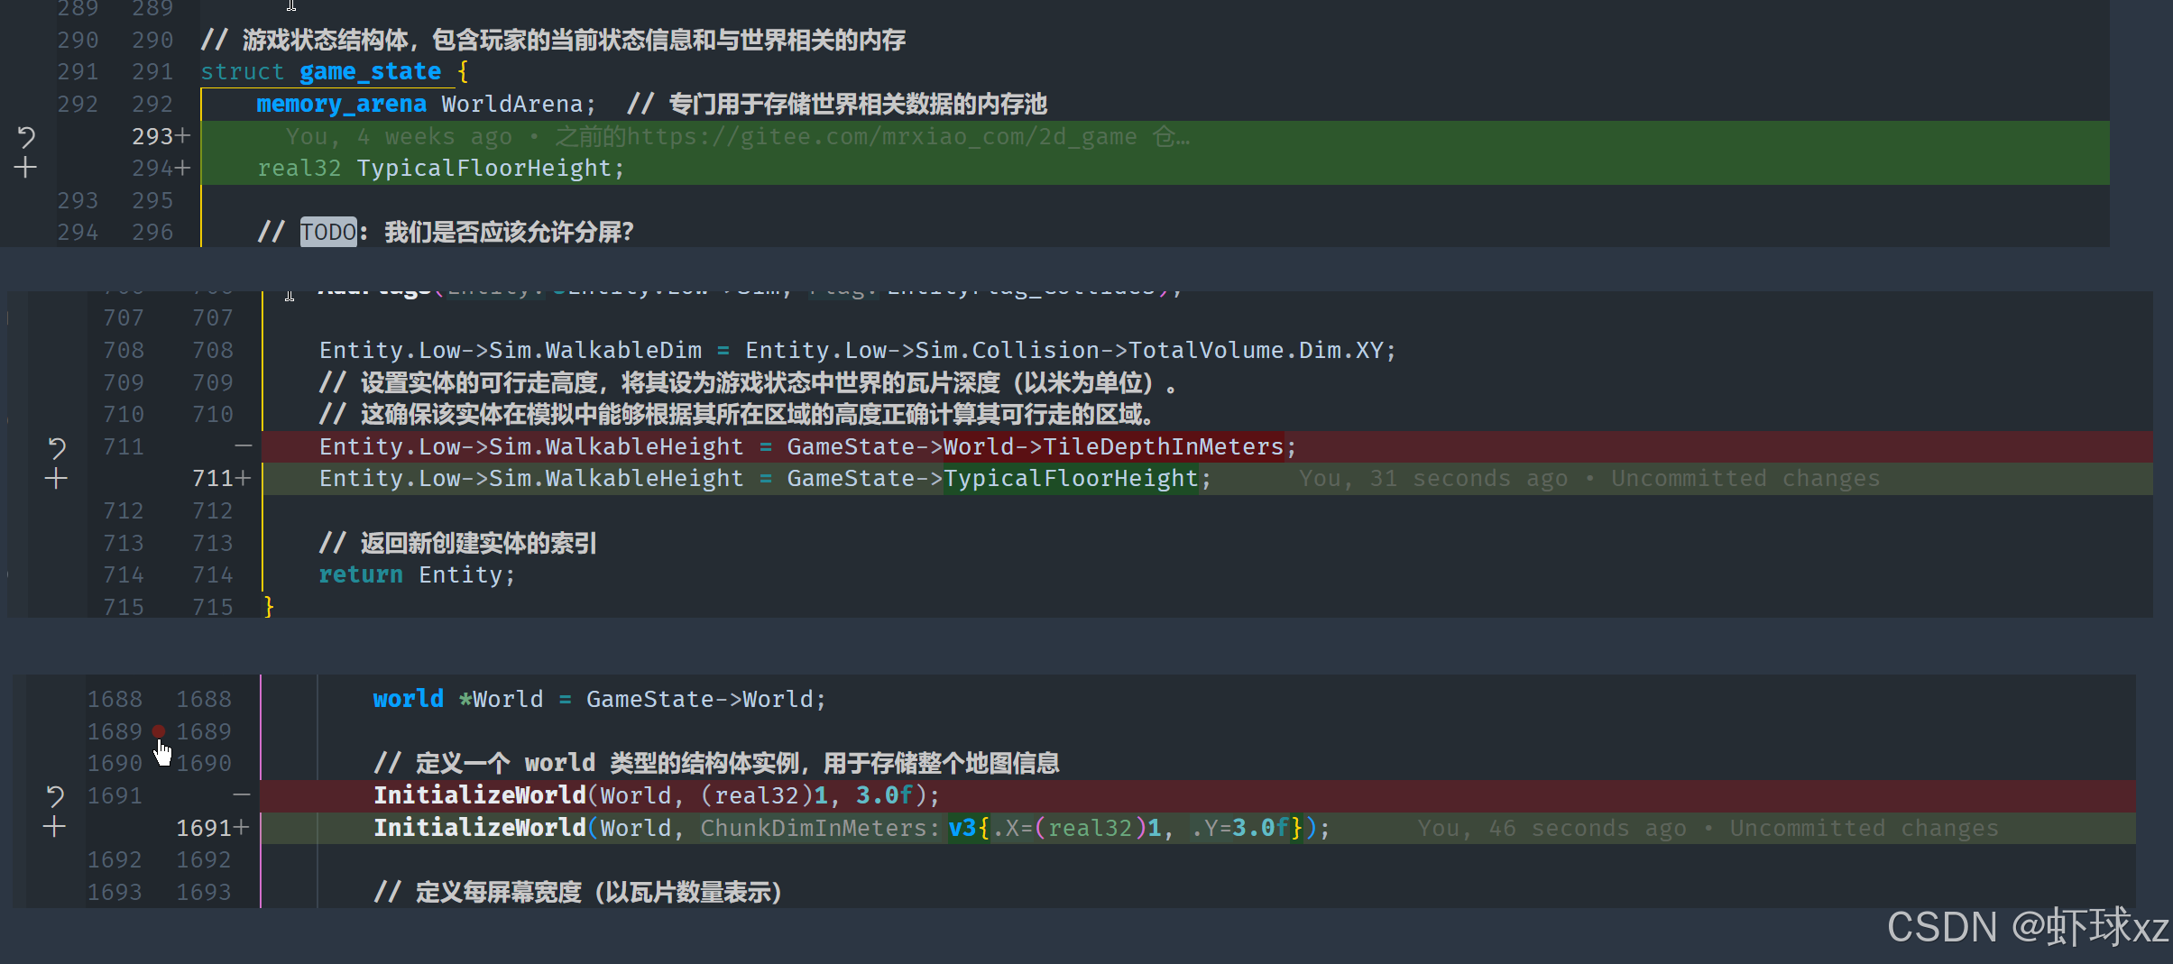Click the return keyword on line 714

point(361,574)
